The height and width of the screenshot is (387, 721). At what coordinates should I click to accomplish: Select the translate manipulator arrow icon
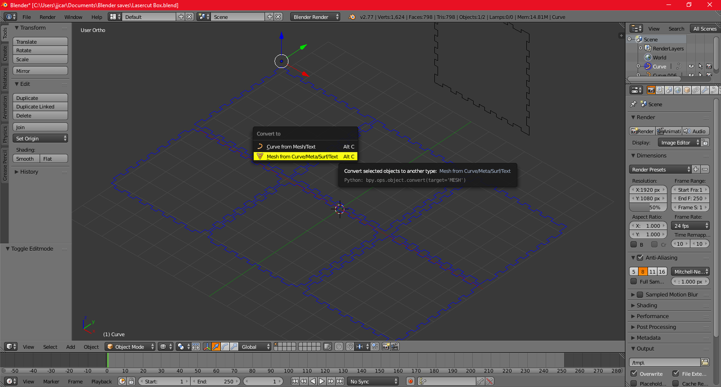(x=216, y=346)
